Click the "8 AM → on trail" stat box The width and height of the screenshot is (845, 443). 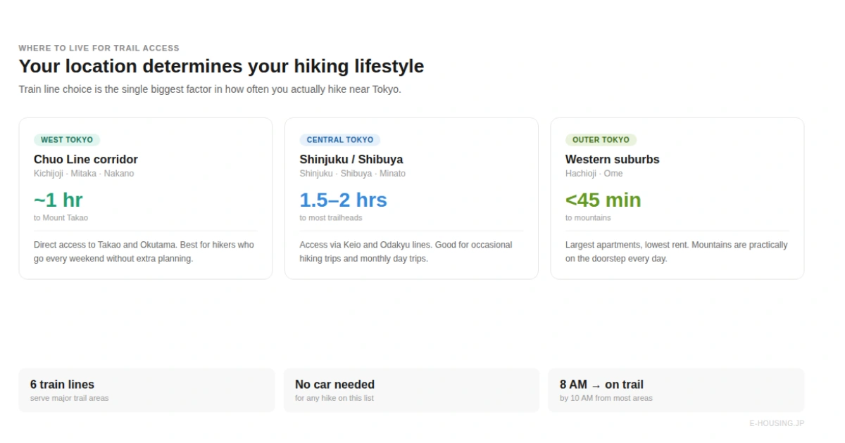pyautogui.click(x=676, y=390)
